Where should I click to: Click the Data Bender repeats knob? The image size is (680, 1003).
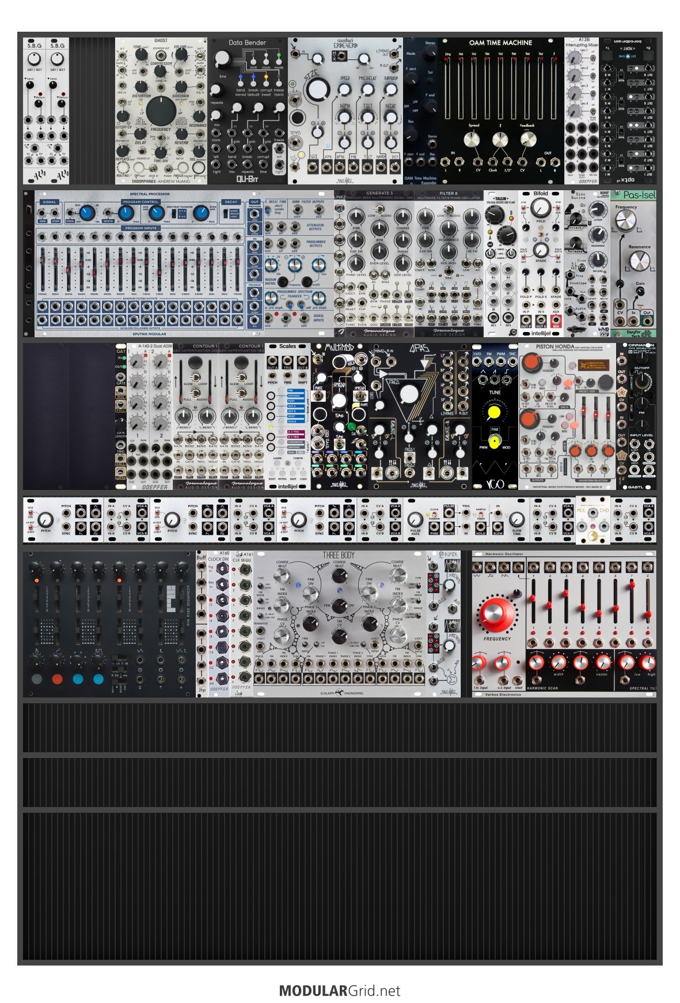pyautogui.click(x=217, y=90)
